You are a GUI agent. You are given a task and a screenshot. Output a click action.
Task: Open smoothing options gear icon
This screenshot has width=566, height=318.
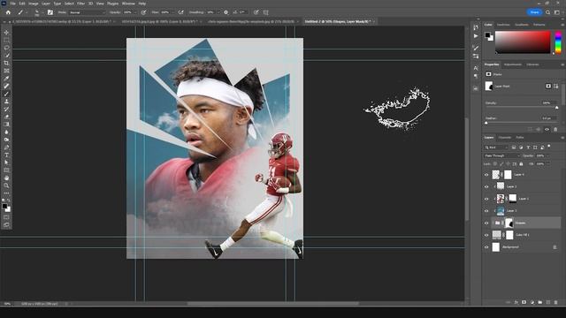click(226, 12)
